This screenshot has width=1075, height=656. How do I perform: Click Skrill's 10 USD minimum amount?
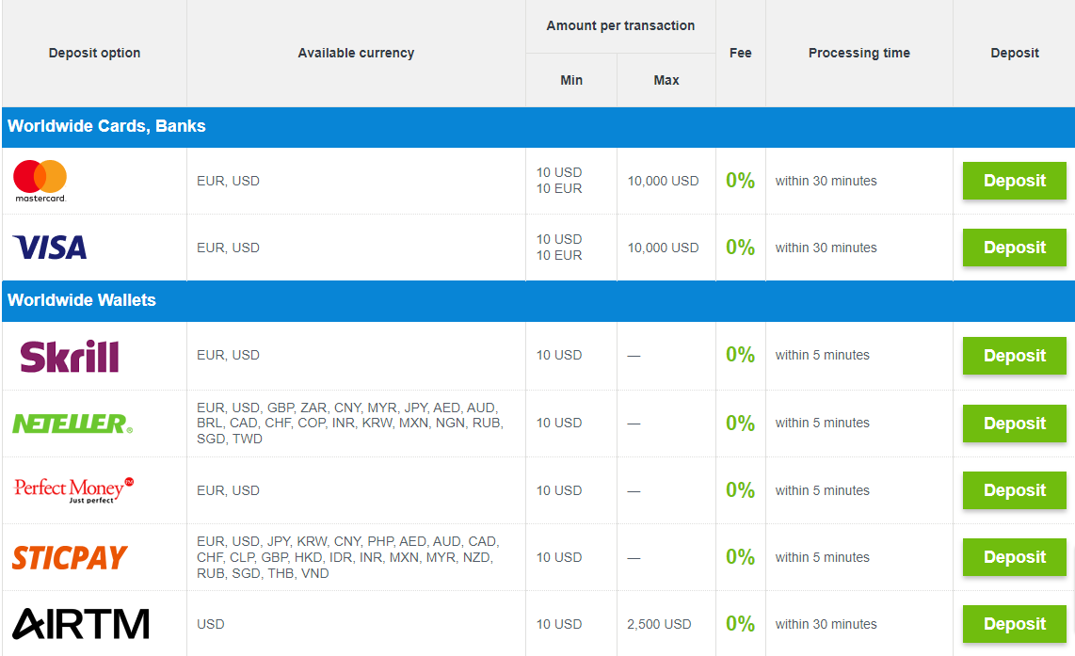559,355
